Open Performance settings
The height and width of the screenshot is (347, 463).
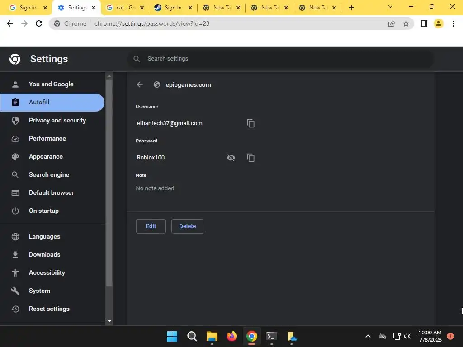tap(52, 138)
